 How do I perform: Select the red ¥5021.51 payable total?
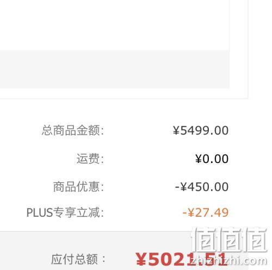[181, 259]
